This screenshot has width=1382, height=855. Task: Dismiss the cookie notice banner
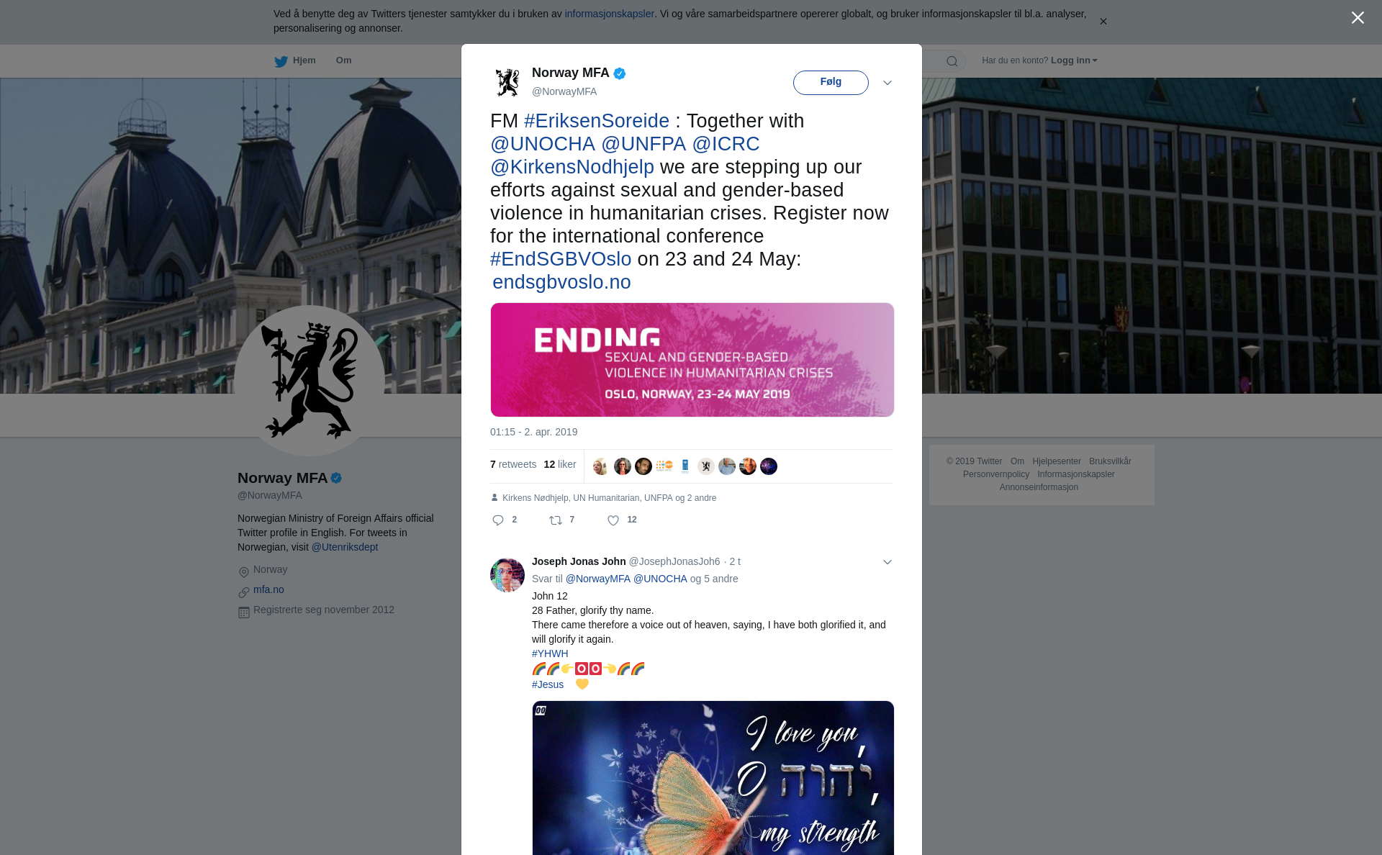pos(1103,22)
